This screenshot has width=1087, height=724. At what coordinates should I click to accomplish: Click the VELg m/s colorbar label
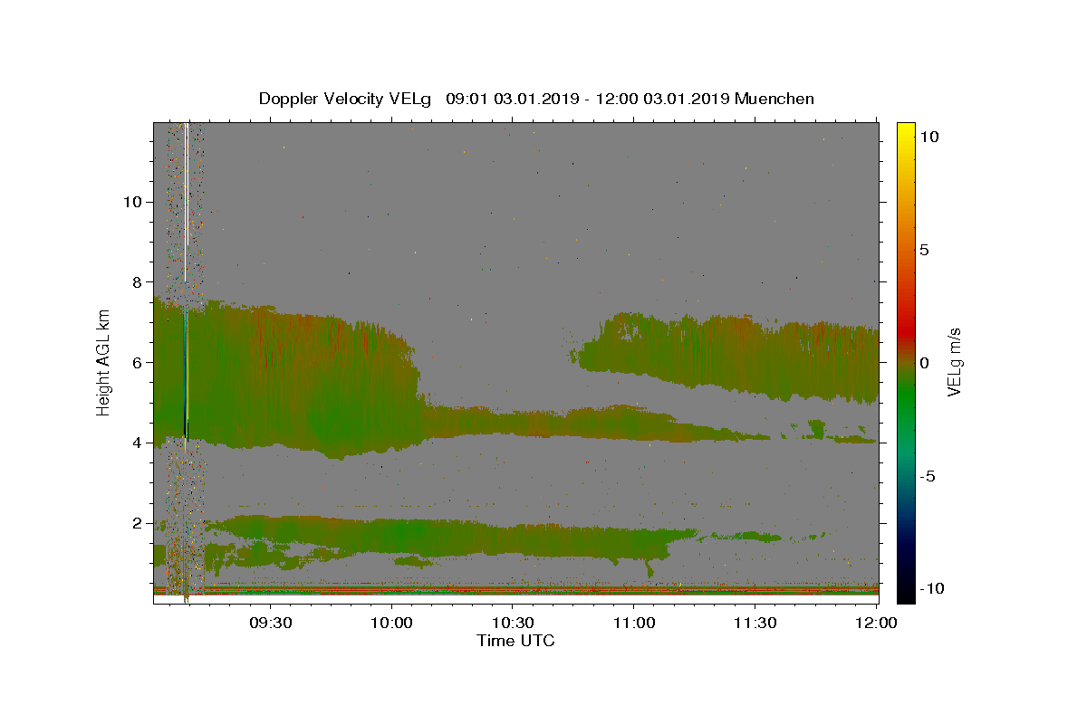tap(954, 361)
